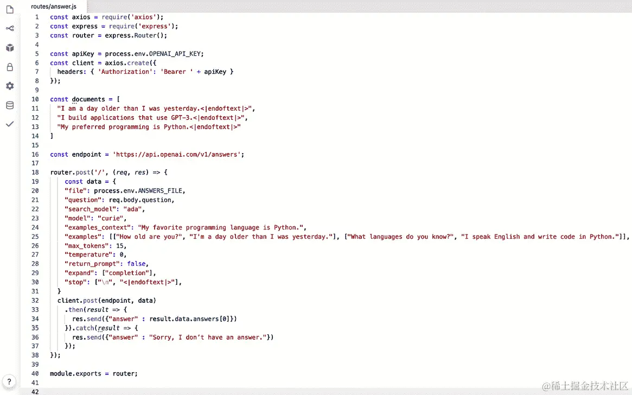632x395 pixels.
Task: Click line number 18 in the gutter
Action: click(35, 172)
